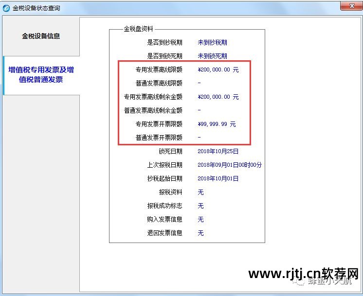Click the 上次报税日期 label

[x=164, y=165]
